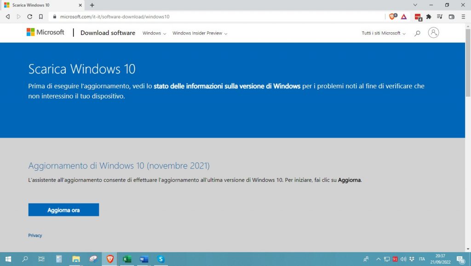Click the Brave Shields lion icon
Viewport: 471px width, 266px height.
click(x=392, y=17)
